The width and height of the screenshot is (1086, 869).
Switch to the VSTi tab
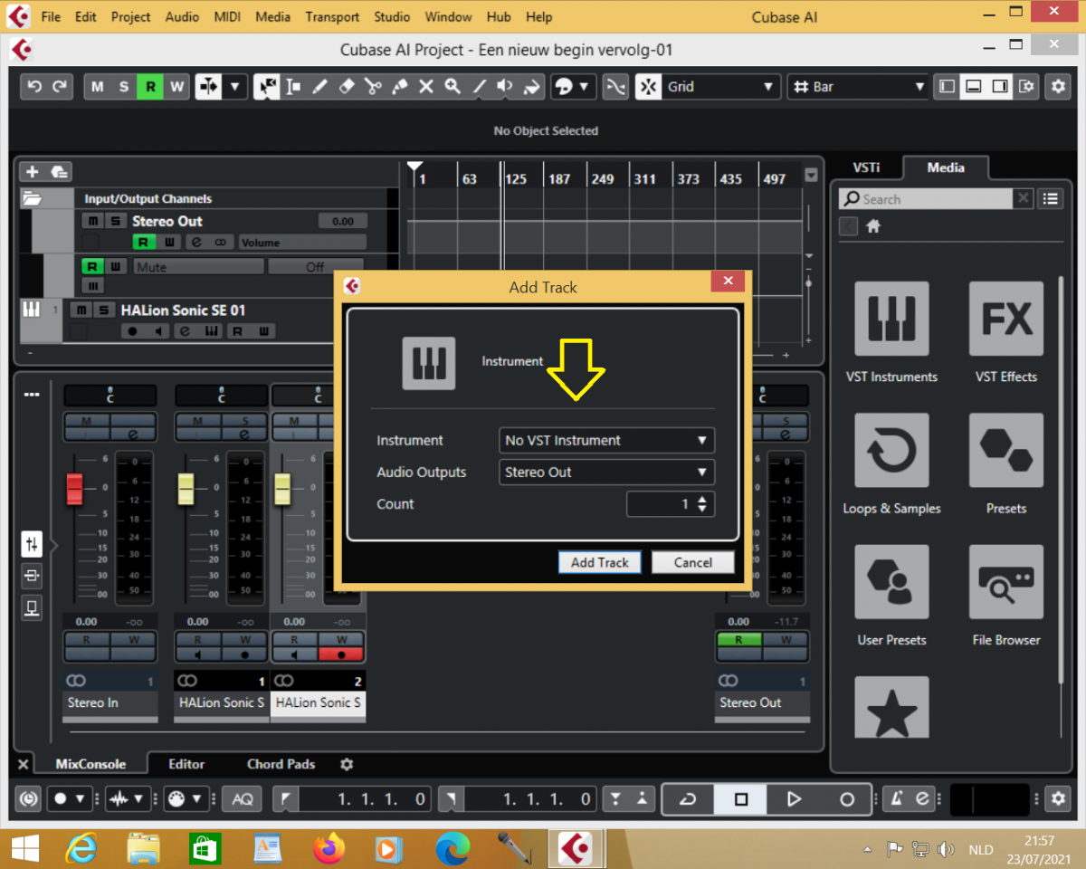pos(865,167)
